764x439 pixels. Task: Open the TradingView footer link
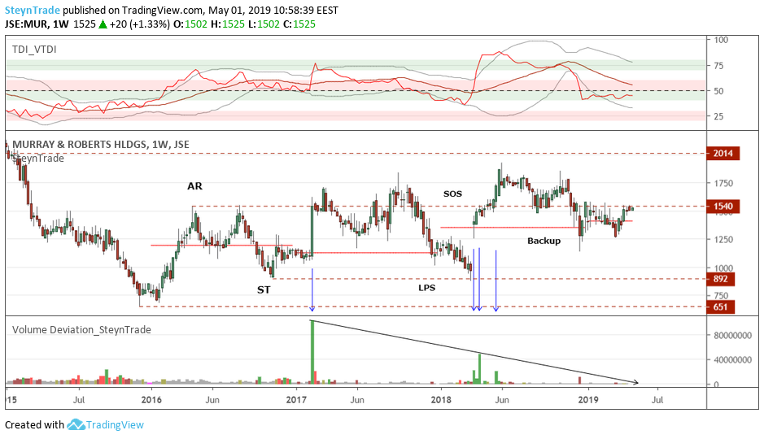coord(115,425)
